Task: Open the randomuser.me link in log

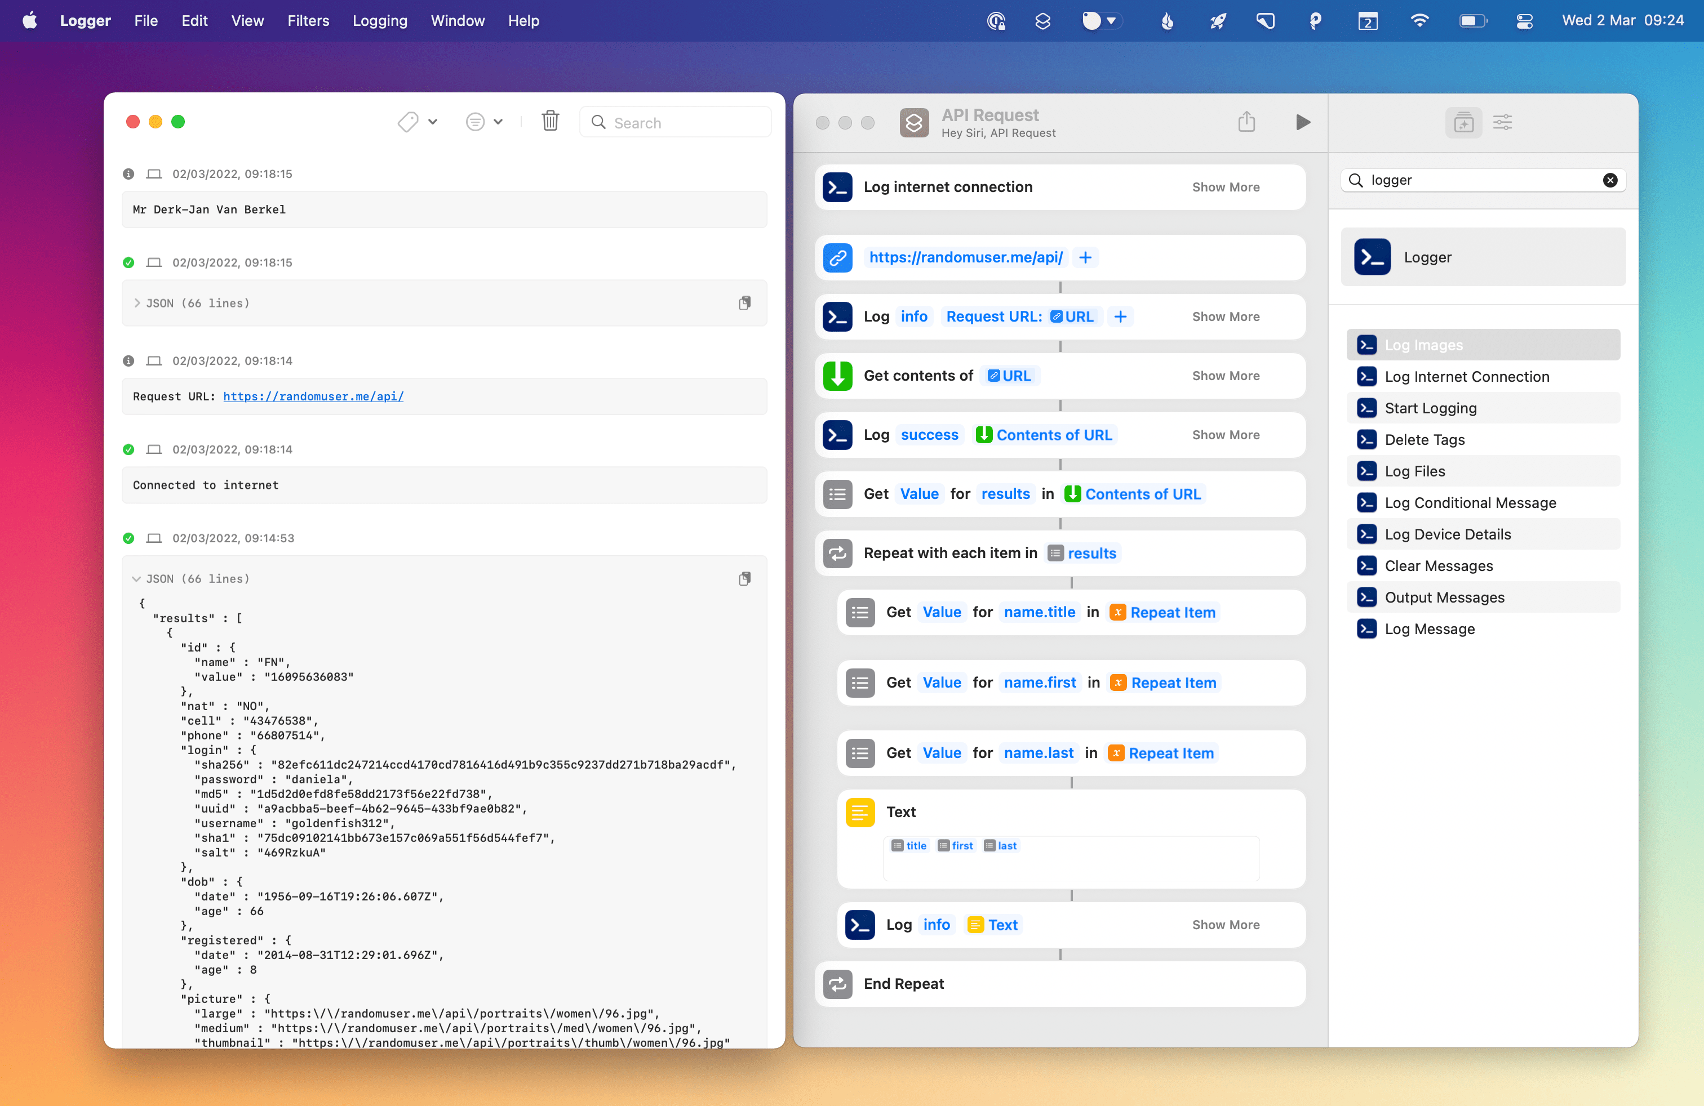Action: tap(313, 396)
